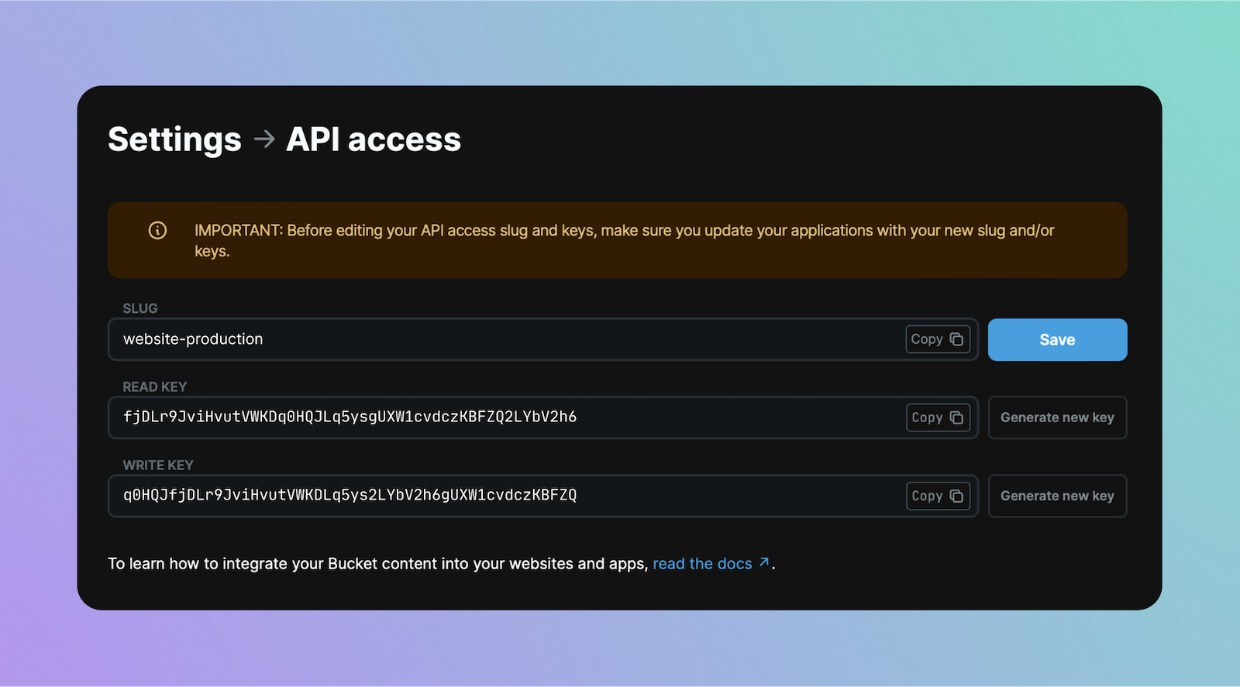Generate new key for WRITE KEY

(x=1057, y=496)
